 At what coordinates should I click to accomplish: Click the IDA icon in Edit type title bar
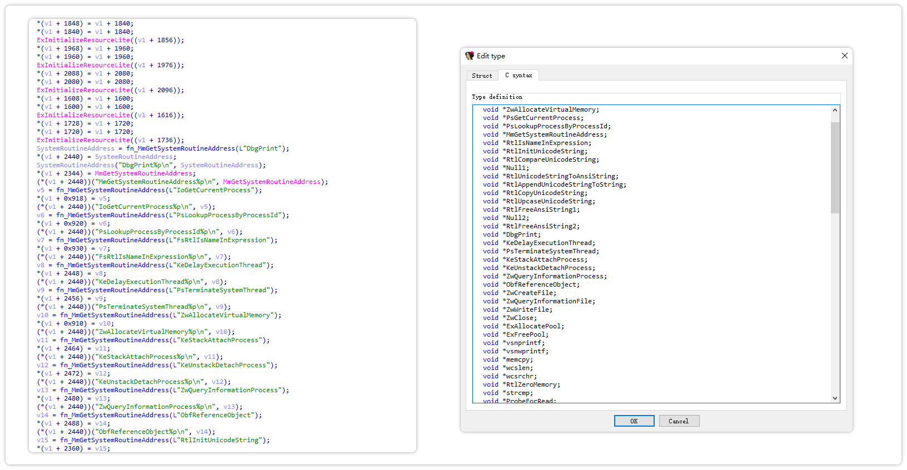click(x=470, y=56)
